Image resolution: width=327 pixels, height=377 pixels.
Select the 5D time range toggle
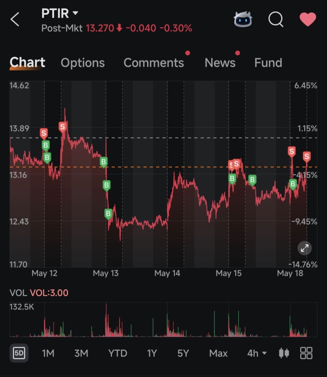(x=19, y=353)
